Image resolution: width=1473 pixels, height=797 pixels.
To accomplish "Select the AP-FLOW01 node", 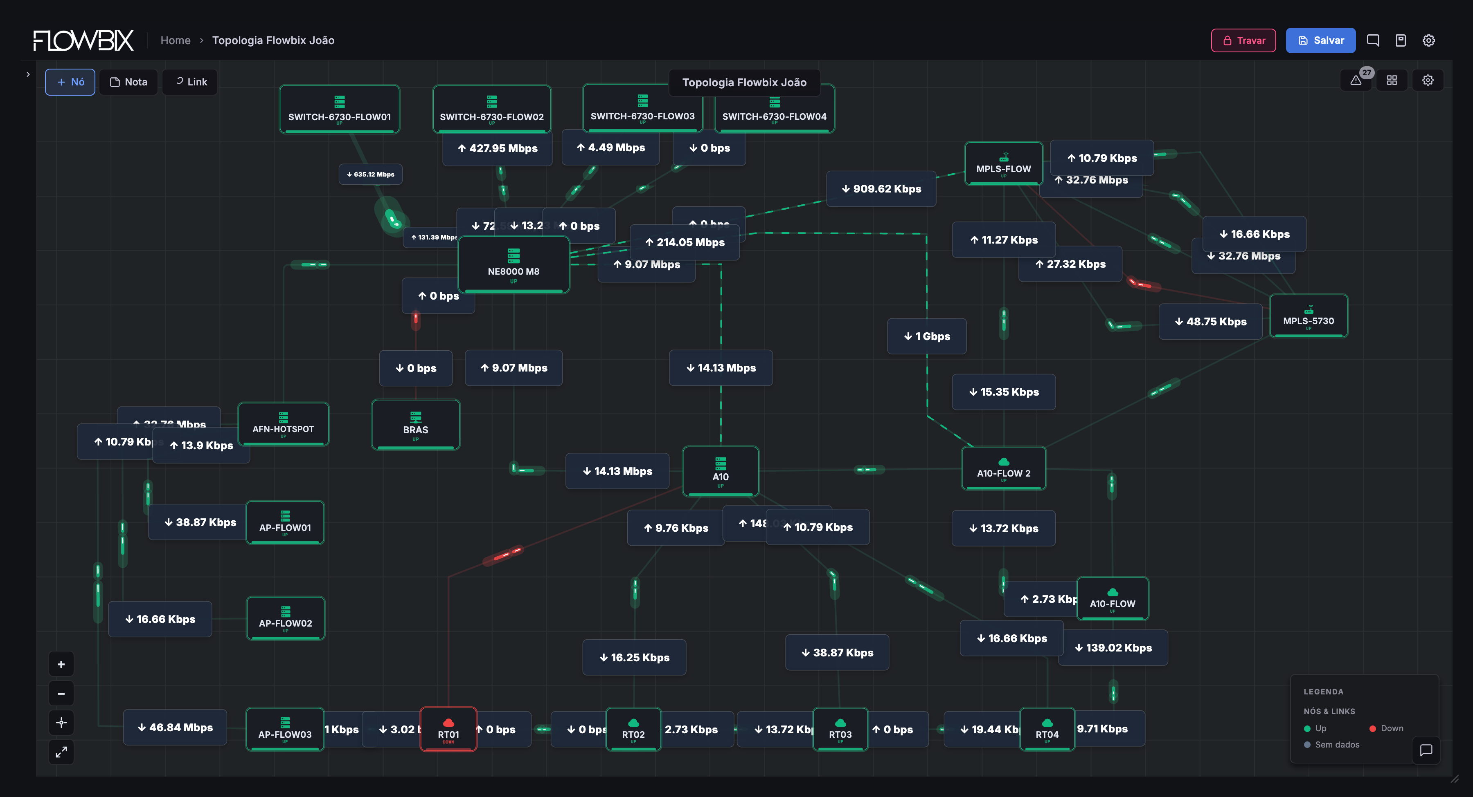I will tap(285, 523).
